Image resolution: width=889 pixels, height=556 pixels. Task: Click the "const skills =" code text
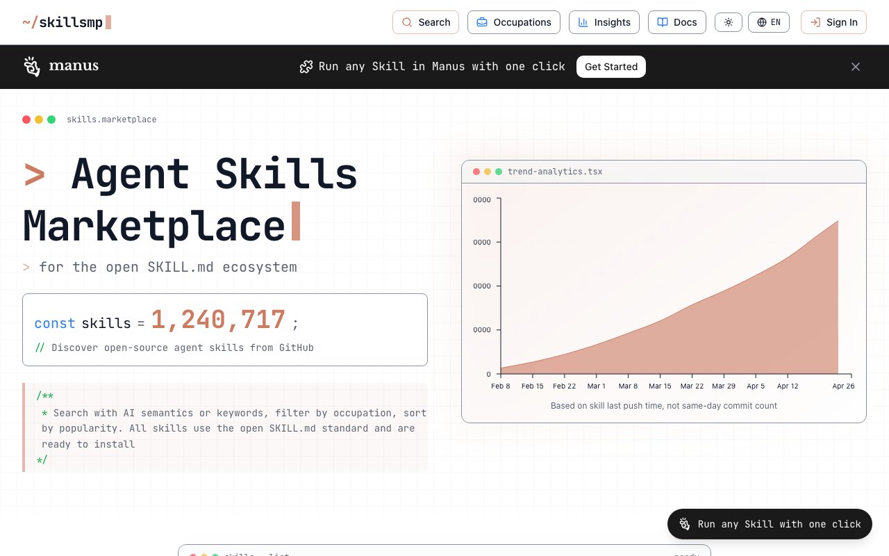(x=90, y=323)
